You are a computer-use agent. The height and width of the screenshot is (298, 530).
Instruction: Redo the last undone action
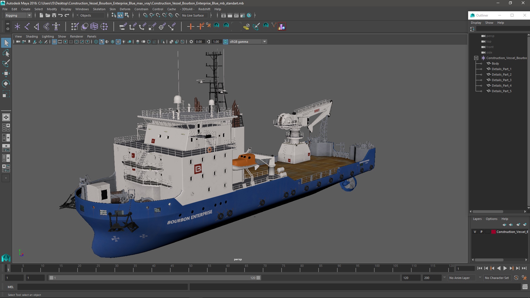coord(67,15)
